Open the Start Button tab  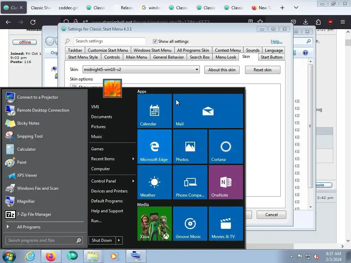pos(271,57)
